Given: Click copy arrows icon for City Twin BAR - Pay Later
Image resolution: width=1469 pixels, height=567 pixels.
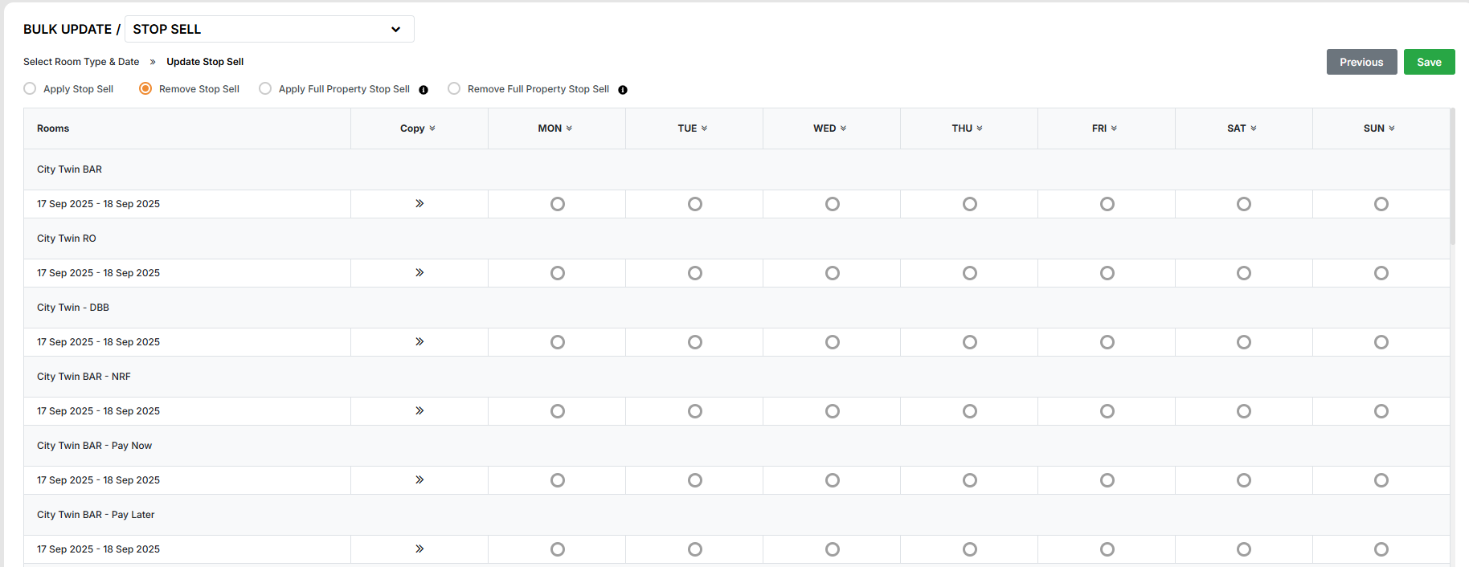Looking at the screenshot, I should pyautogui.click(x=419, y=549).
